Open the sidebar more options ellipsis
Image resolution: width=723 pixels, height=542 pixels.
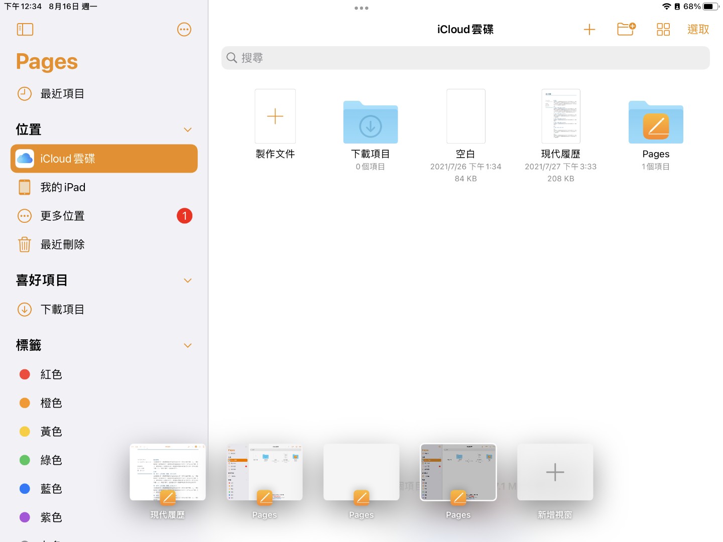point(184,30)
